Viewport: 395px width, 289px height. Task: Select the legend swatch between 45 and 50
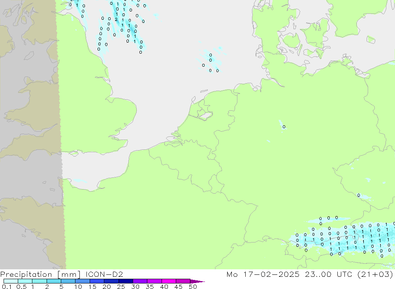(x=183, y=281)
